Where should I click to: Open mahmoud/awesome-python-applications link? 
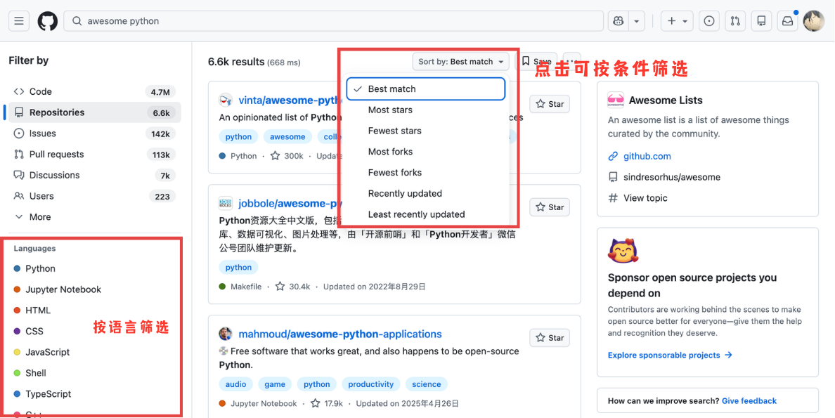click(340, 334)
